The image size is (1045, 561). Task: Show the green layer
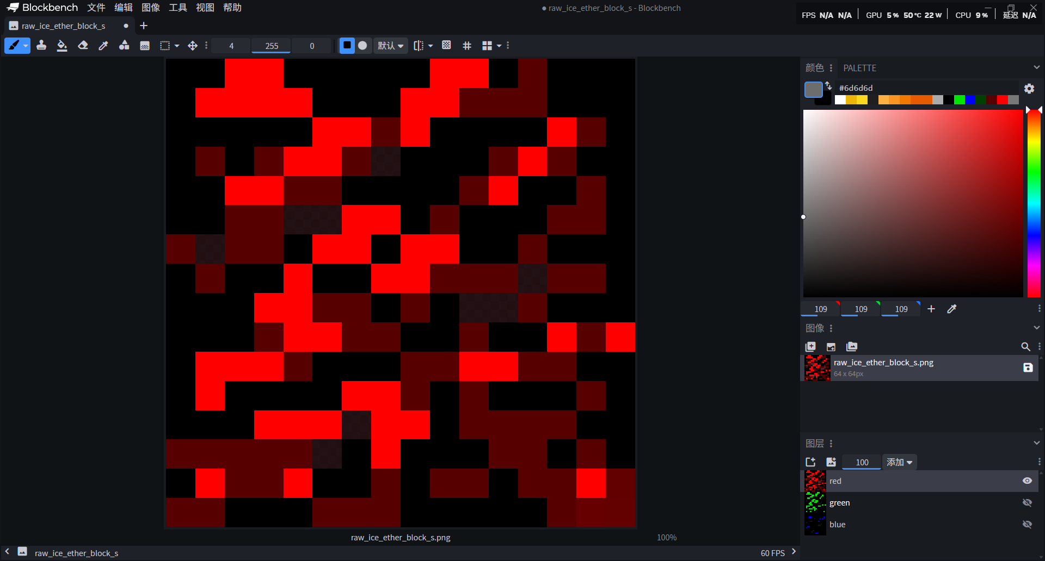coord(1027,503)
